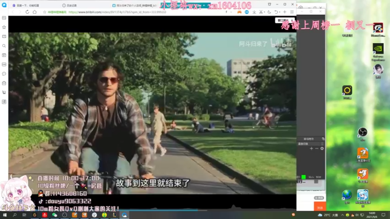This screenshot has height=219, width=390.
Task: Switch to the history records tab
Action: coord(71,5)
